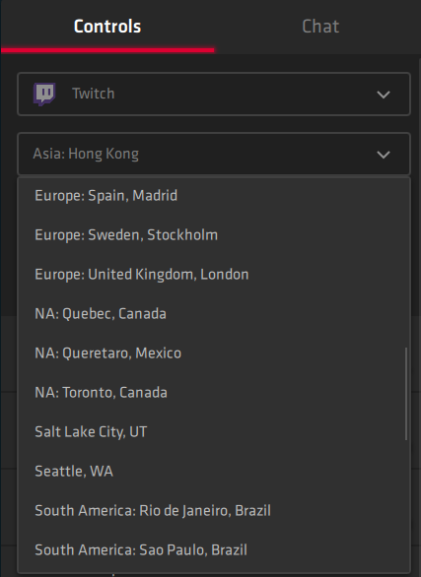The image size is (421, 577).
Task: Collapse the Asia: Hong Kong server chevron
Action: click(x=384, y=155)
